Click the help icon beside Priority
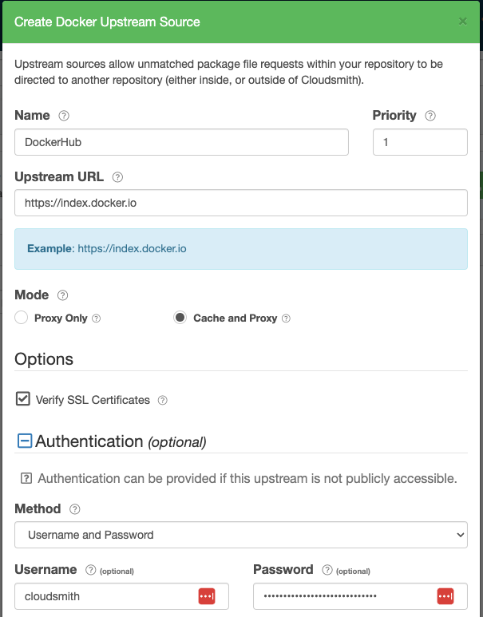 (x=430, y=116)
